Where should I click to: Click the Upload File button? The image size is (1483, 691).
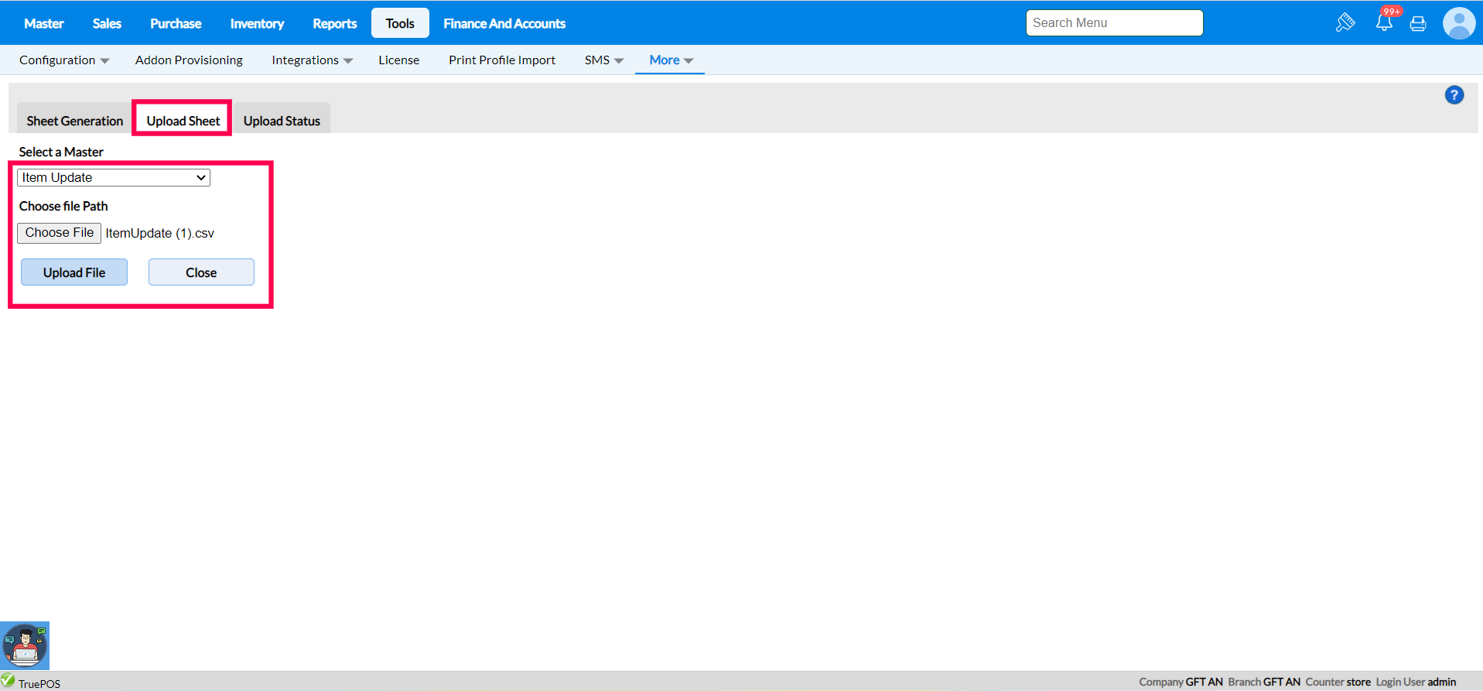[74, 272]
